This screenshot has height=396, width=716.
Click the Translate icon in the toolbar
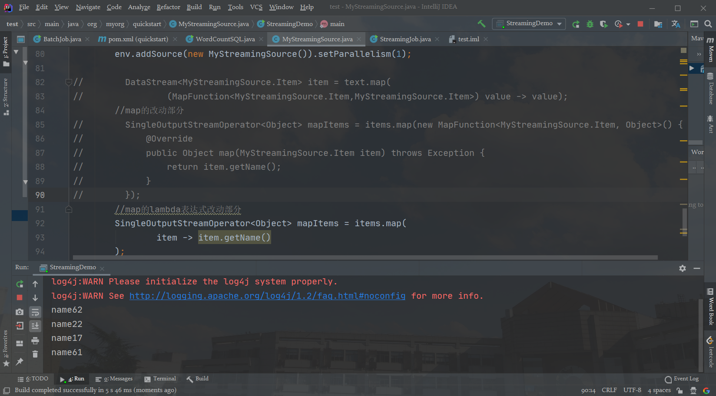click(676, 24)
